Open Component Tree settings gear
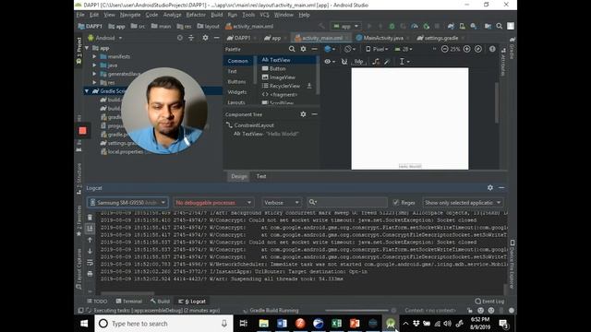The width and height of the screenshot is (591, 332). tap(303, 114)
